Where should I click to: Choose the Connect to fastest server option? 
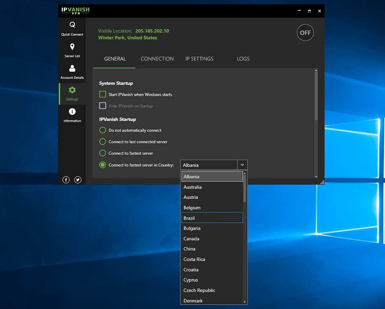(103, 153)
